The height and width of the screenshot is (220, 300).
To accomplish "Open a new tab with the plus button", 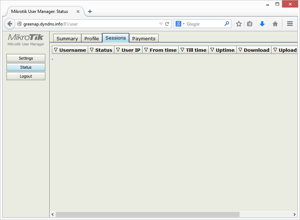I will [90, 12].
